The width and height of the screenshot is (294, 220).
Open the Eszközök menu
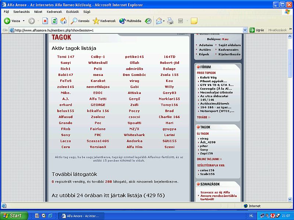pos(72,12)
